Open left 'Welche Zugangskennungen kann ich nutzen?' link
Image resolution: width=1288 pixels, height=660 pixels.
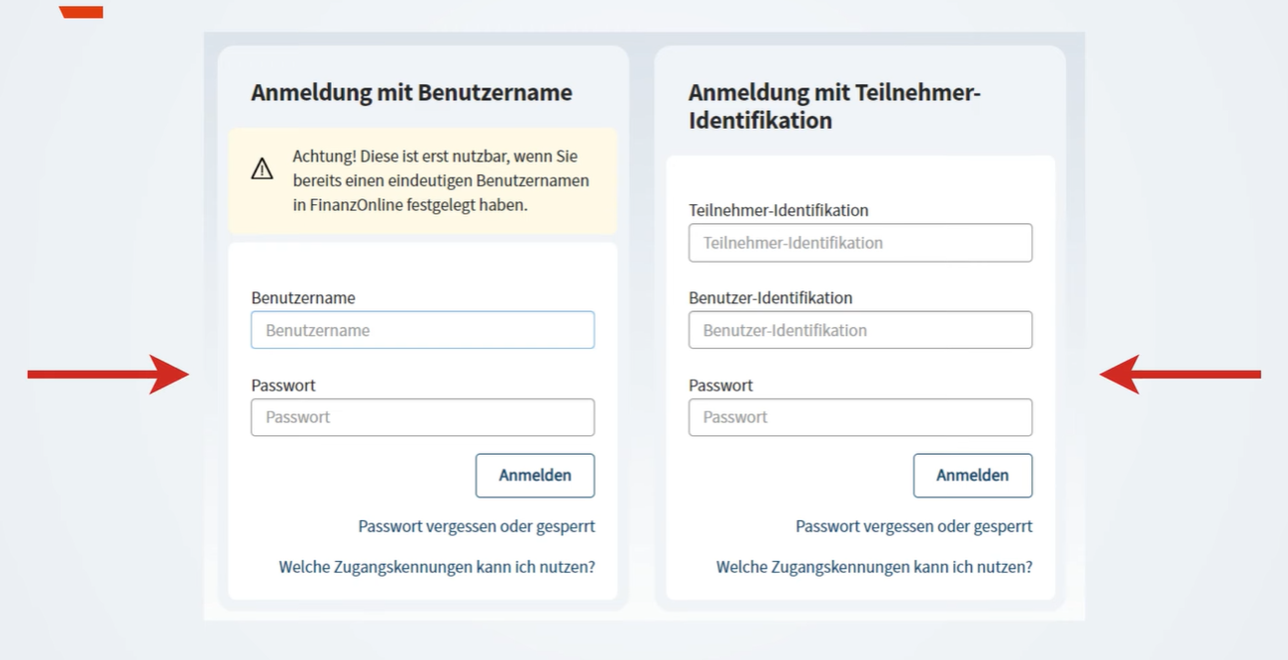coord(436,566)
